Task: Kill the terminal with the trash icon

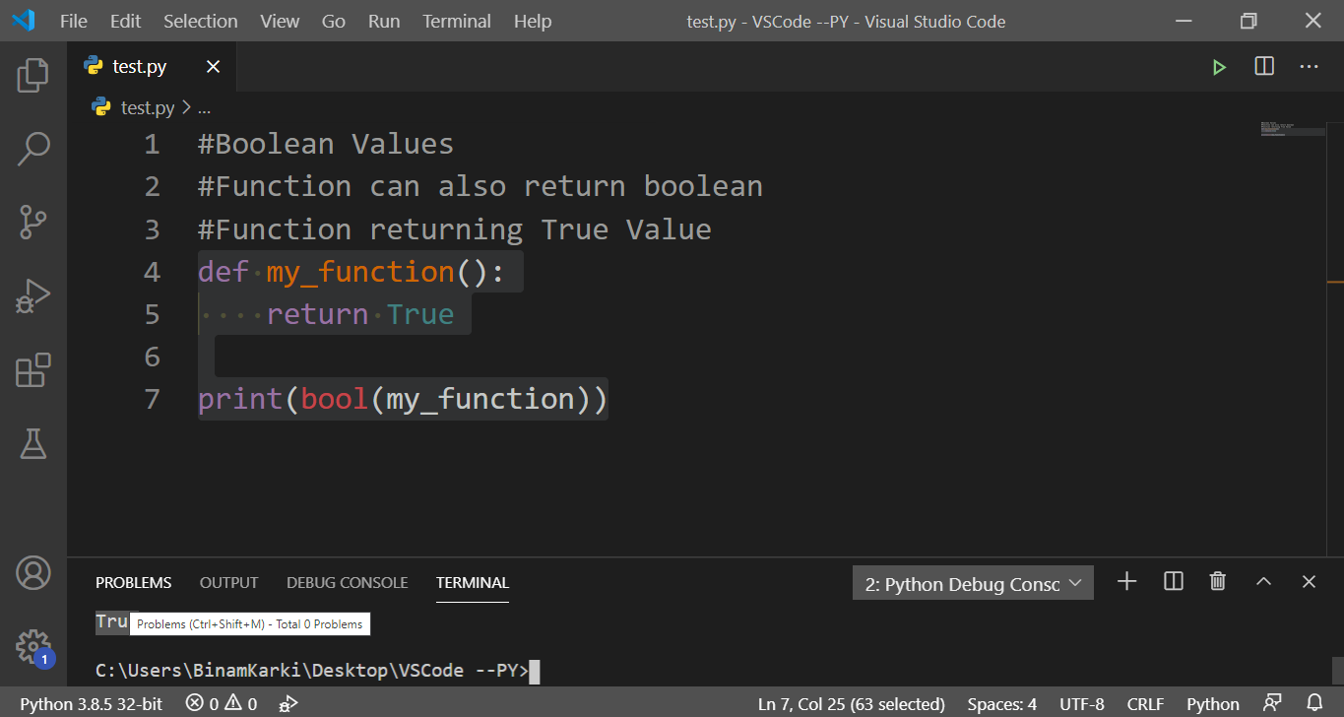Action: pyautogui.click(x=1217, y=581)
